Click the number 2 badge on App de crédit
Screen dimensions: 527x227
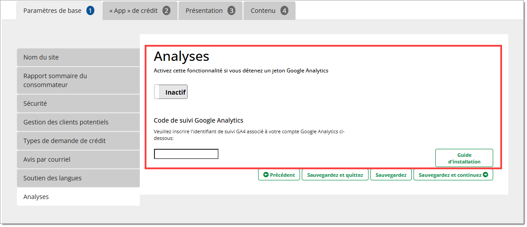click(x=166, y=11)
